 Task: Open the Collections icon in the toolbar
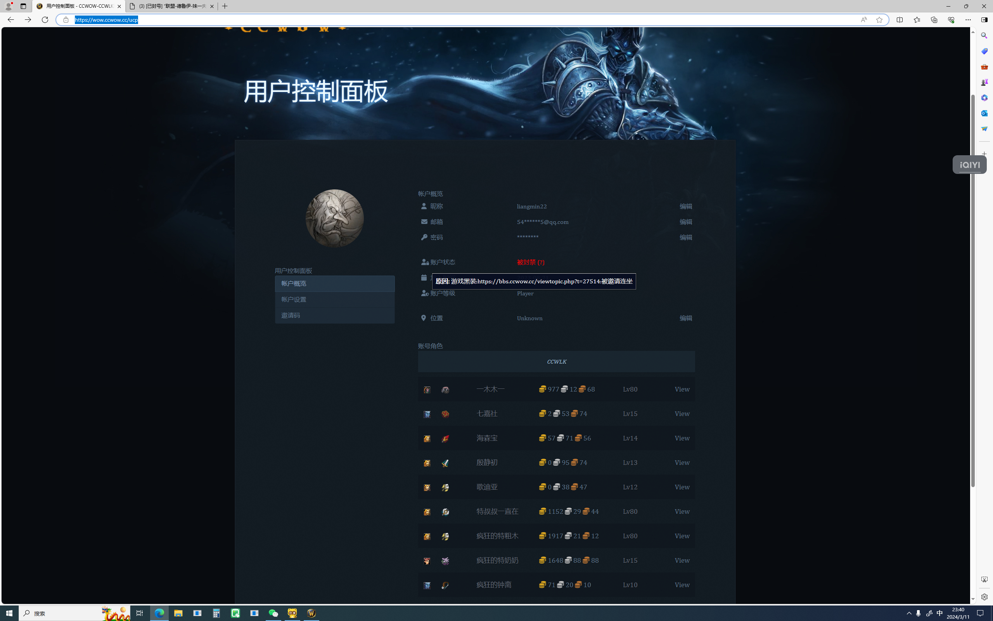[x=934, y=20]
